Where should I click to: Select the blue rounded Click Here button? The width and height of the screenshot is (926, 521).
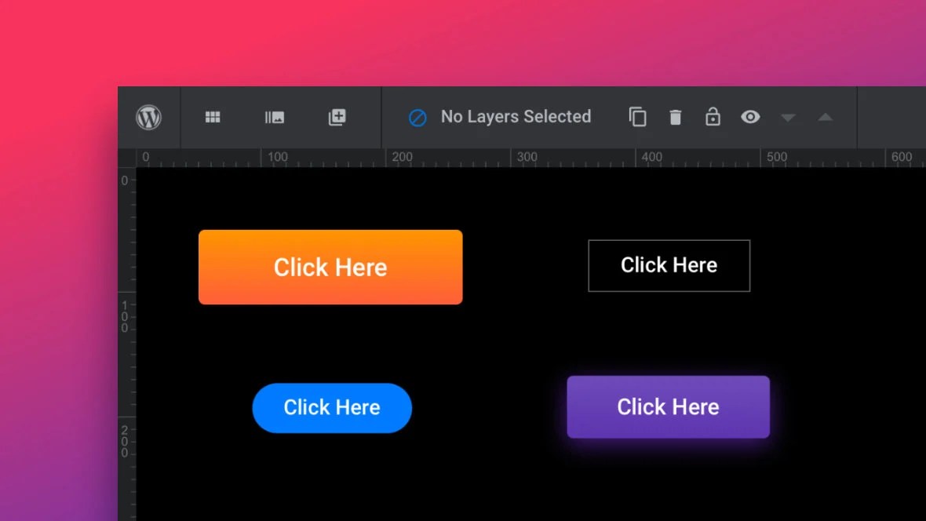pos(332,407)
